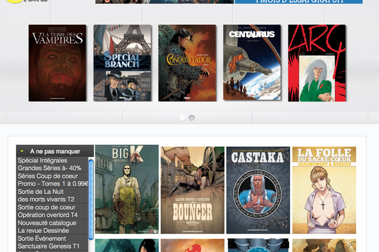Open La Terre des Vampires cover

(x=58, y=63)
